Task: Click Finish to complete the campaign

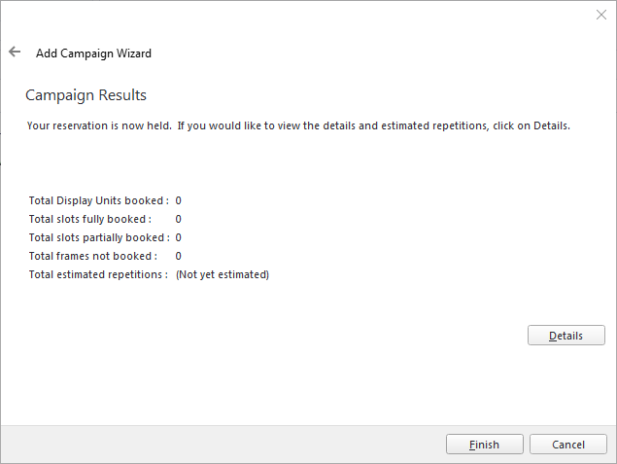Action: point(485,445)
